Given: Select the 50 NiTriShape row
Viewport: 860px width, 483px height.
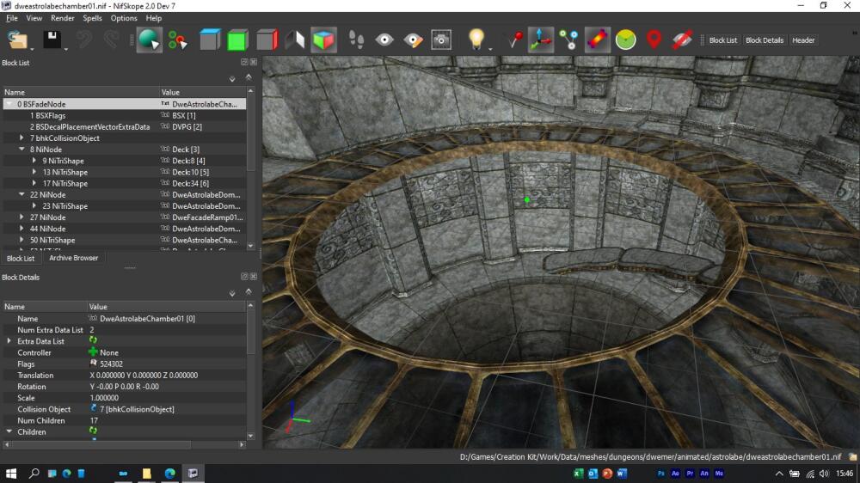Looking at the screenshot, I should click(x=125, y=240).
